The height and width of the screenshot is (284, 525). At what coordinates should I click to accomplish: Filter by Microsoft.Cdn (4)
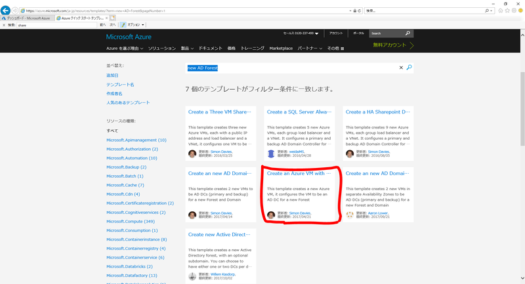tap(123, 194)
